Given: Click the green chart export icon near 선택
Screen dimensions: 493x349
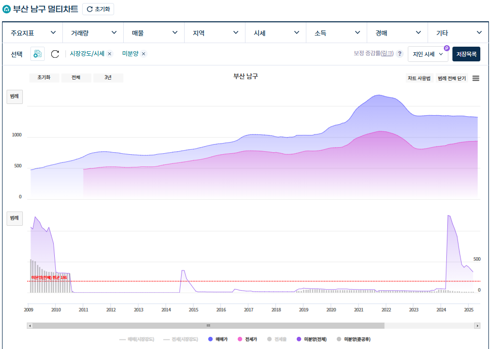Looking at the screenshot, I should tap(37, 53).
